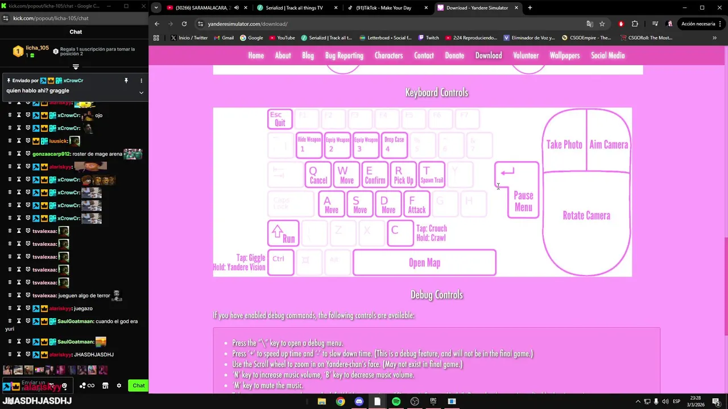Open Discord from the taskbar
The height and width of the screenshot is (409, 728).
[359, 402]
